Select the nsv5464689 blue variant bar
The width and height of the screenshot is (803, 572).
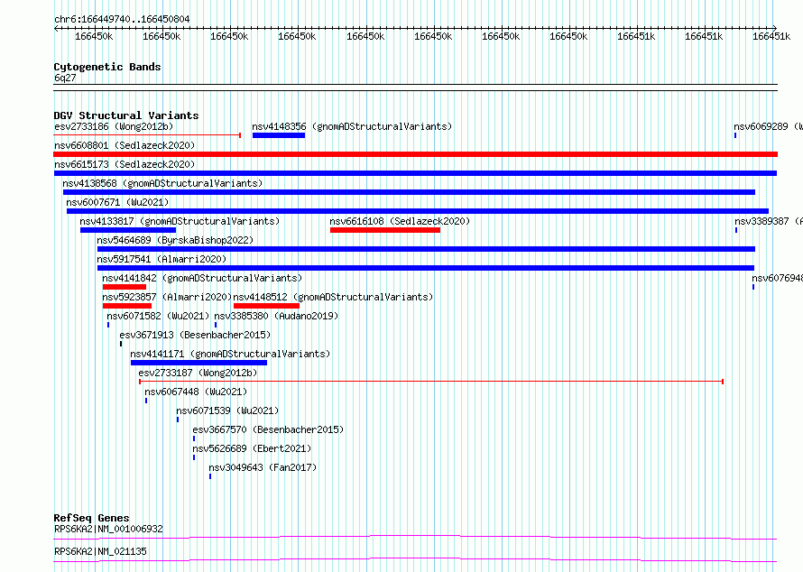(x=426, y=249)
